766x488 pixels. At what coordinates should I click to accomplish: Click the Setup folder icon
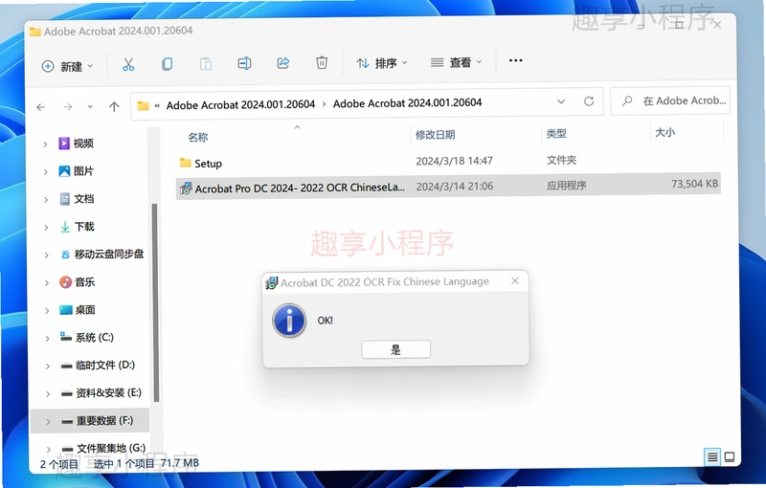coord(185,163)
